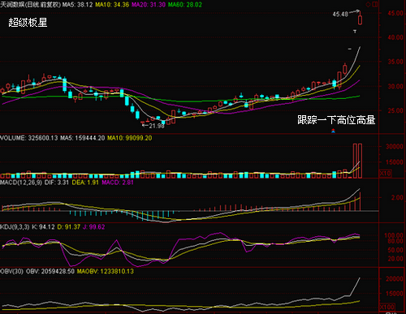Viewport: 406px width, 314px height.
Task: Click the small red-blue info marker under candles
Action: (x=333, y=131)
